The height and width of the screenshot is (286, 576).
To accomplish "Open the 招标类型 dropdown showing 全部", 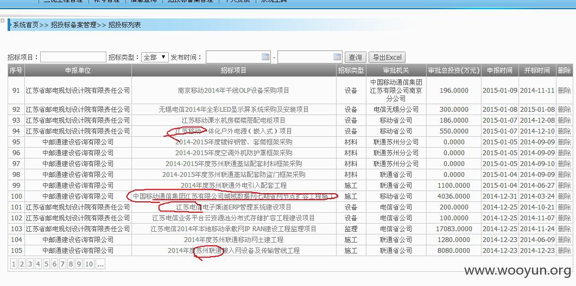I will [x=155, y=58].
